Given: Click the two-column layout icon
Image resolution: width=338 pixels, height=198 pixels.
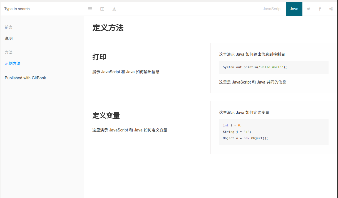Looking at the screenshot, I should coord(102,9).
